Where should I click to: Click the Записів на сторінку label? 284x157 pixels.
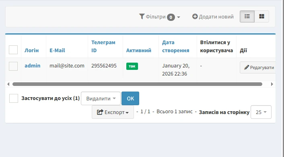pos(224,112)
